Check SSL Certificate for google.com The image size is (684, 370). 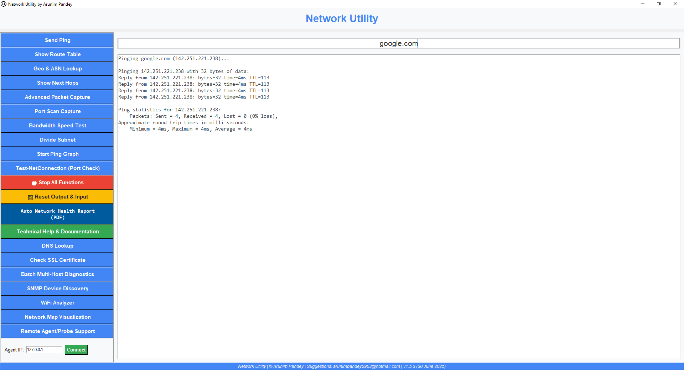[x=57, y=260]
